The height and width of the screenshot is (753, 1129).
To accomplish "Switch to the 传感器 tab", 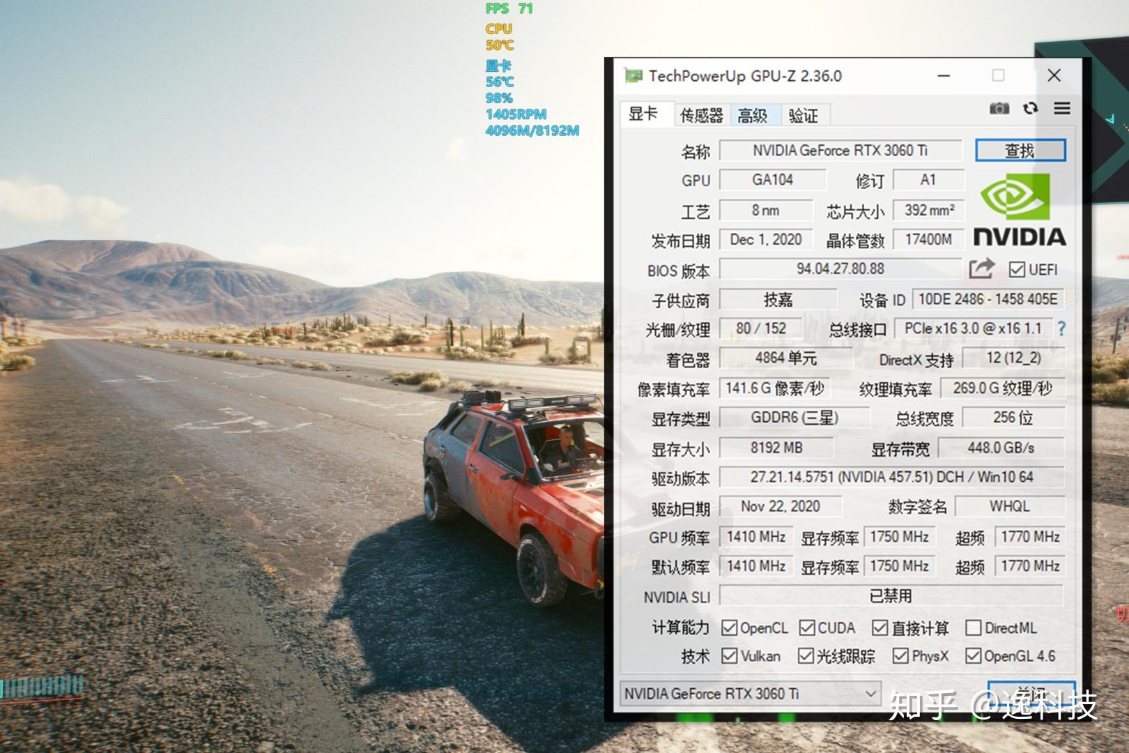I will pos(701,115).
